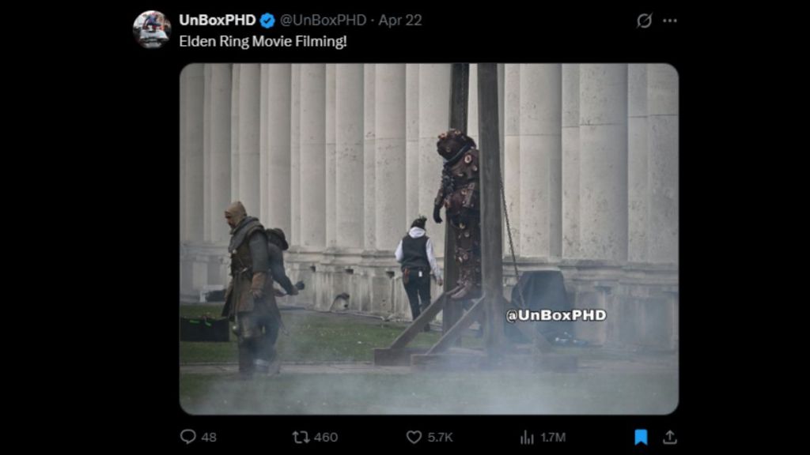
Task: Toggle the blue bookmark icon
Action: 641,437
